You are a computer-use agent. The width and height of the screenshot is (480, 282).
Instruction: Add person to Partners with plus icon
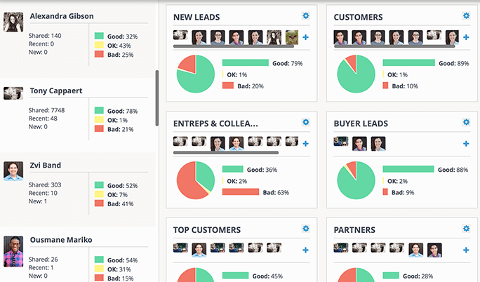(466, 250)
